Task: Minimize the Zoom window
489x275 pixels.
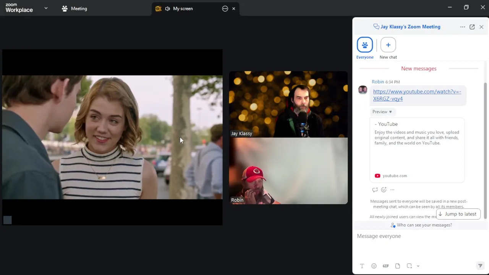Action: tap(450, 7)
